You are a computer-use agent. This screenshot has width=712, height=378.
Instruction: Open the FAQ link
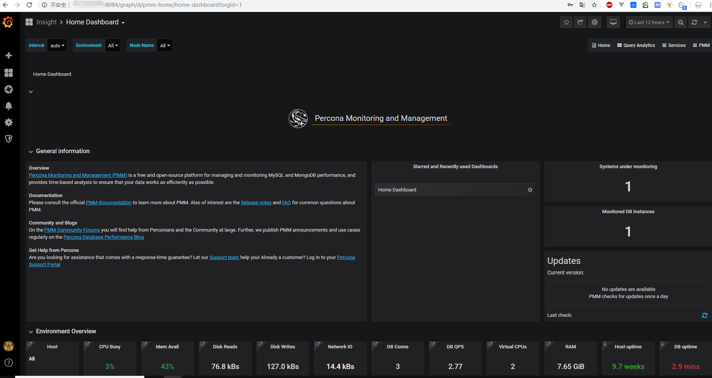(x=286, y=202)
